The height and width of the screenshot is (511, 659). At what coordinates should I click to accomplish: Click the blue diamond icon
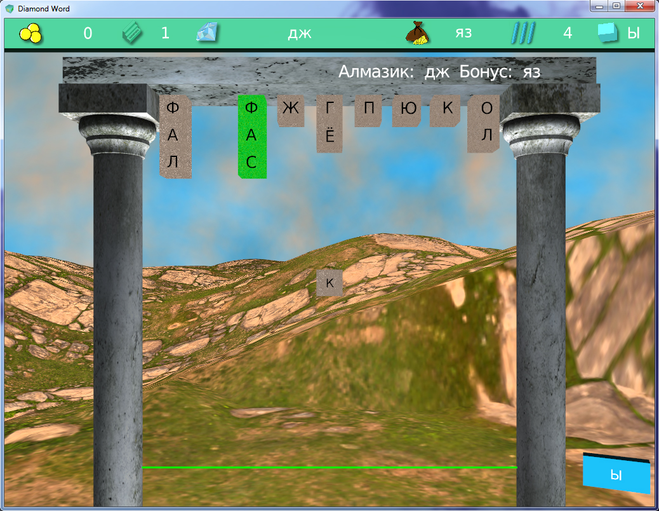(207, 32)
